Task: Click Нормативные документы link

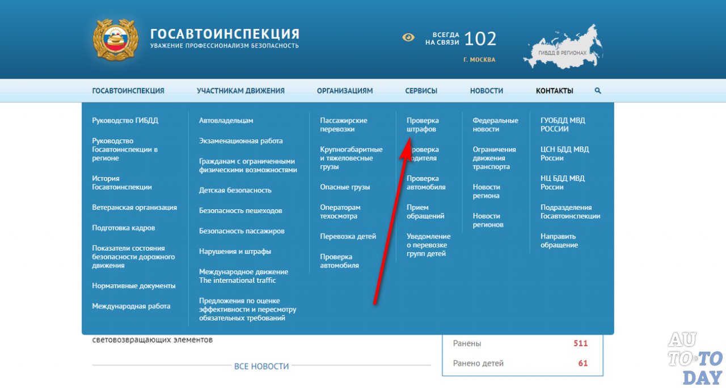Action: (134, 285)
